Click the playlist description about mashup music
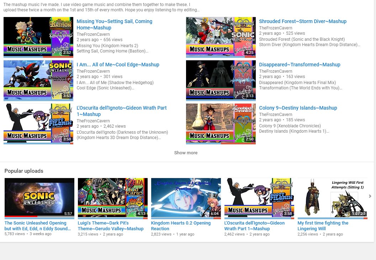 coord(101,7)
